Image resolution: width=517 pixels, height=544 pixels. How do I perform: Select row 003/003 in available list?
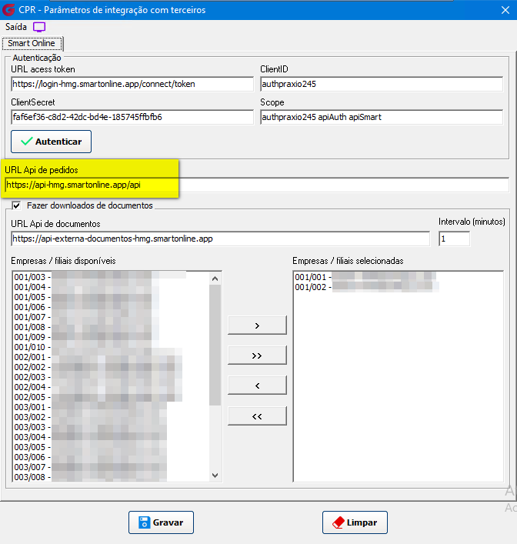[111, 427]
